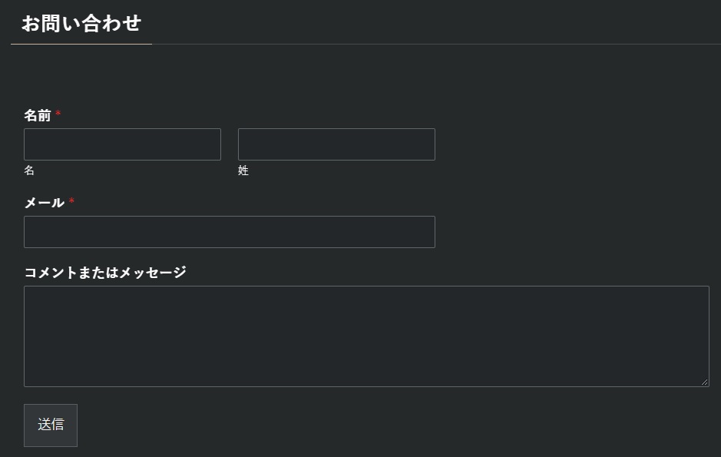Click the 名 sublabel under first input
Screen dimensions: 721x457
pyautogui.click(x=29, y=171)
